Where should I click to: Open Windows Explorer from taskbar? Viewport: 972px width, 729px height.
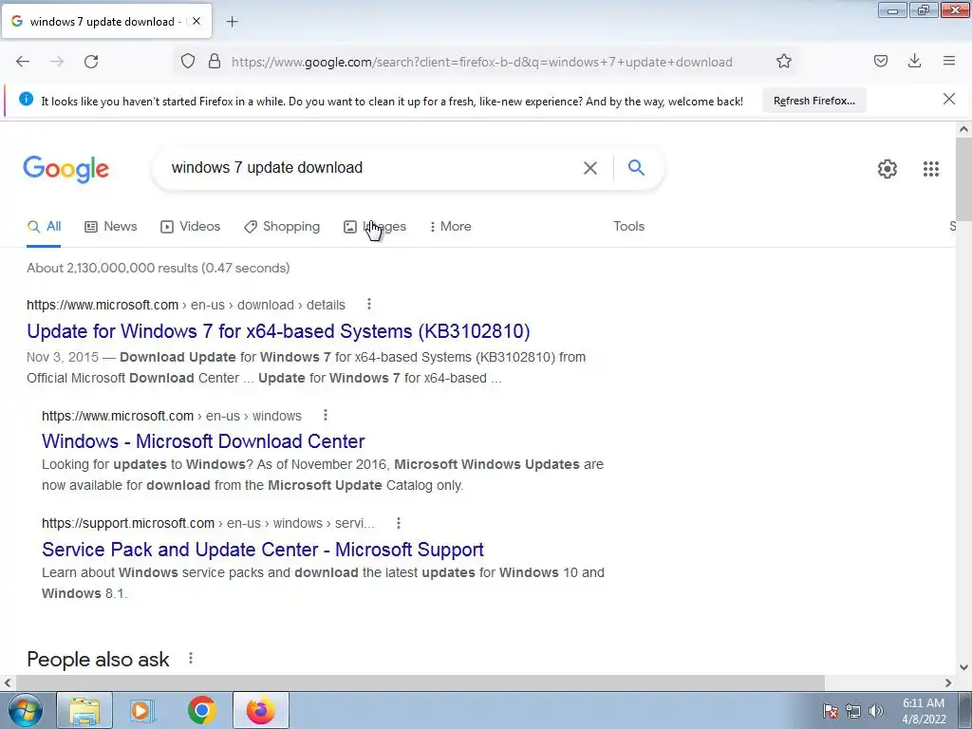click(84, 710)
